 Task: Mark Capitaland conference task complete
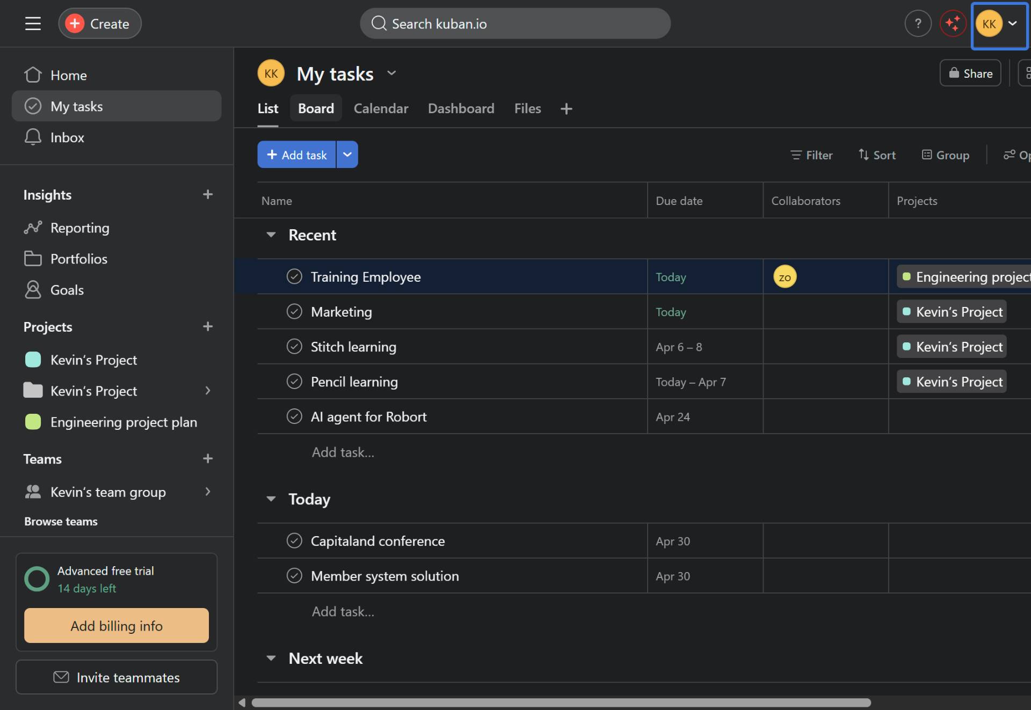click(294, 540)
